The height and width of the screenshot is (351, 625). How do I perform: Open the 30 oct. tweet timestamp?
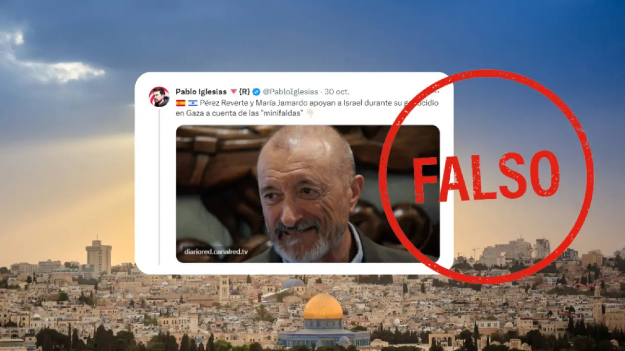(337, 92)
